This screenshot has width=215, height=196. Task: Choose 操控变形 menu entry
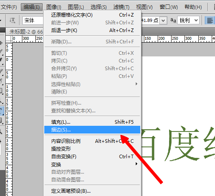(92, 149)
